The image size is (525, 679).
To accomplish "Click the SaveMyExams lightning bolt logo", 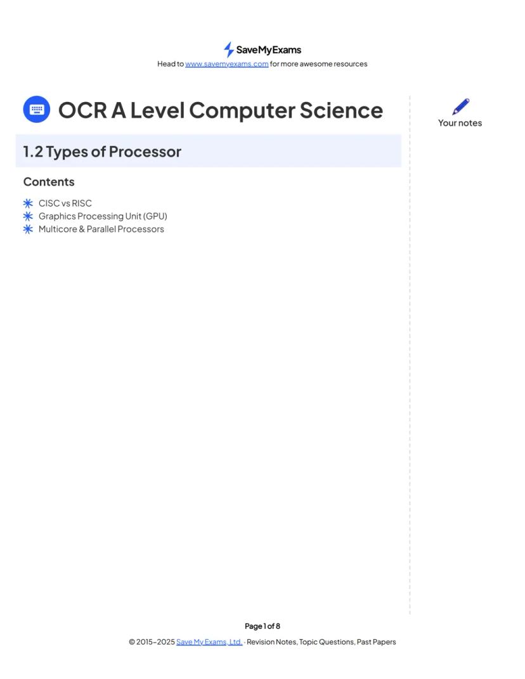I will coord(228,49).
